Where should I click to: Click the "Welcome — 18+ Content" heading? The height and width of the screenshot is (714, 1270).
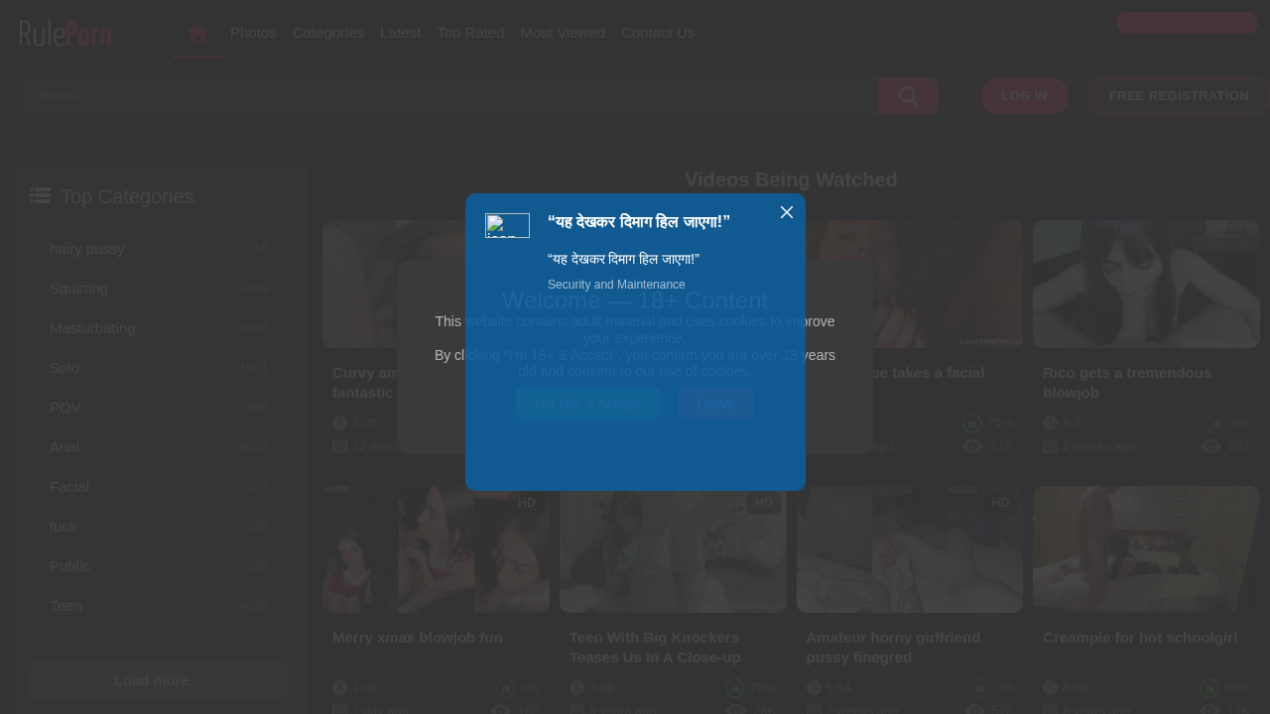(635, 300)
